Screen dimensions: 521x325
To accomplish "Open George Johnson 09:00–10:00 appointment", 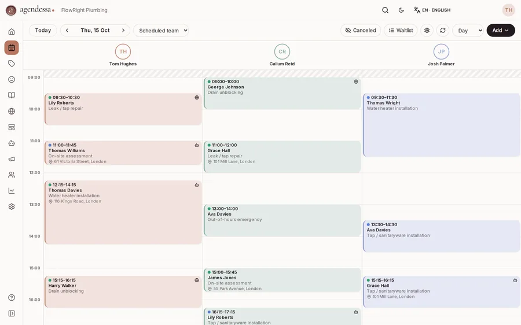I will [x=282, y=93].
